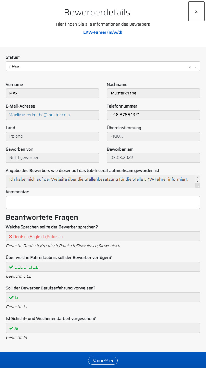Click the Beworben am date field
The height and width of the screenshot is (368, 206).
tap(153, 158)
